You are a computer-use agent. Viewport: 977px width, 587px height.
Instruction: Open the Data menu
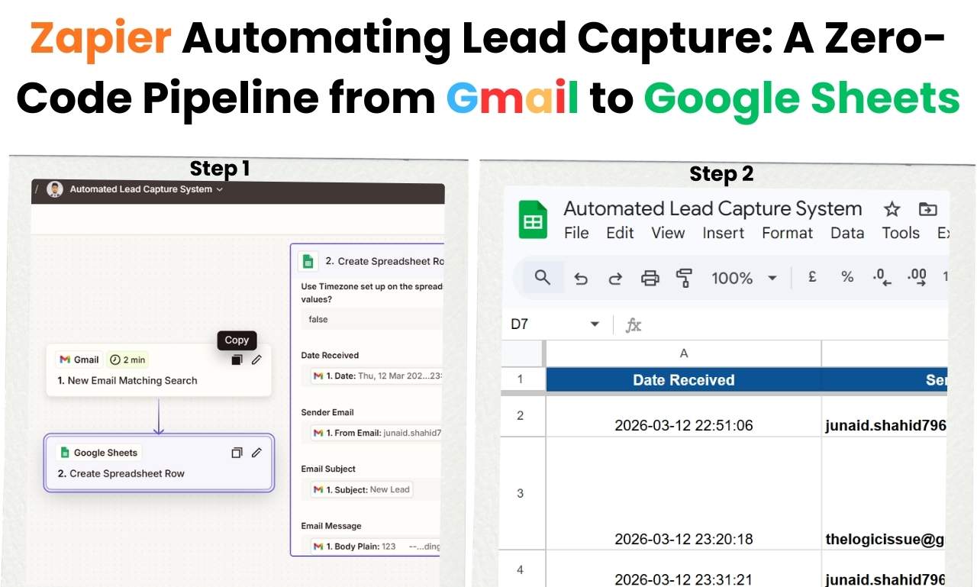(x=846, y=233)
